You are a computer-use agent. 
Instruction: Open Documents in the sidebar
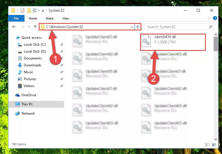[30, 58]
